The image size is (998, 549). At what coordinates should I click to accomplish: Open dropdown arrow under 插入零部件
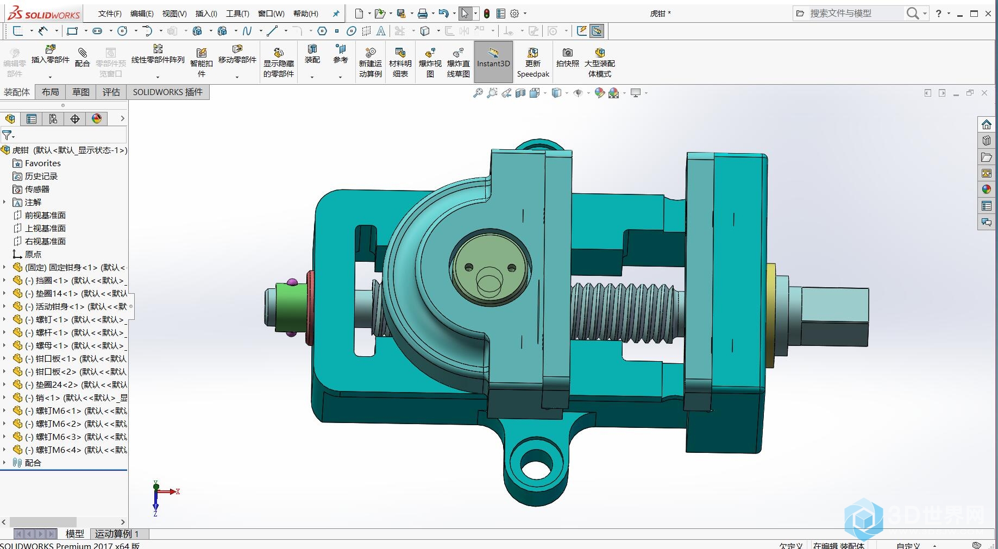click(50, 77)
